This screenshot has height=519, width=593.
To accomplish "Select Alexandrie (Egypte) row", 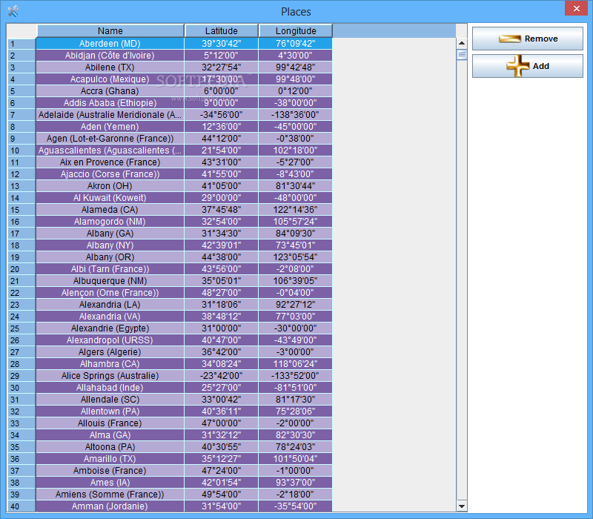I will tap(110, 328).
